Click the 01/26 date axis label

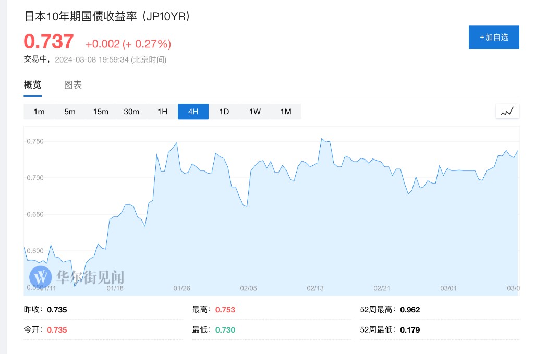pos(182,288)
